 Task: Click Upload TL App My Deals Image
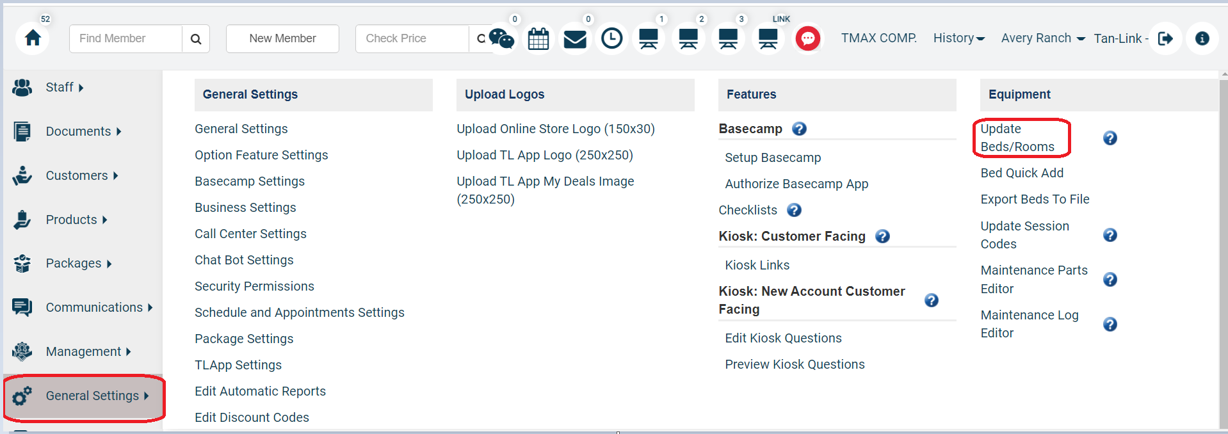coord(545,190)
